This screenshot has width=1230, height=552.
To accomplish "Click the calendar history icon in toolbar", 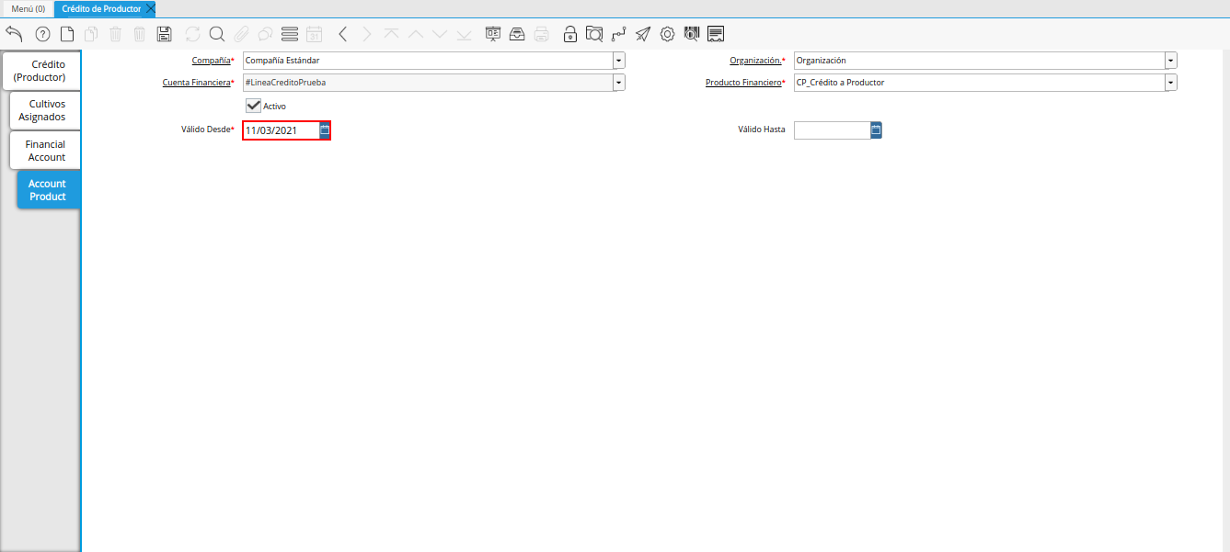I will [x=314, y=34].
